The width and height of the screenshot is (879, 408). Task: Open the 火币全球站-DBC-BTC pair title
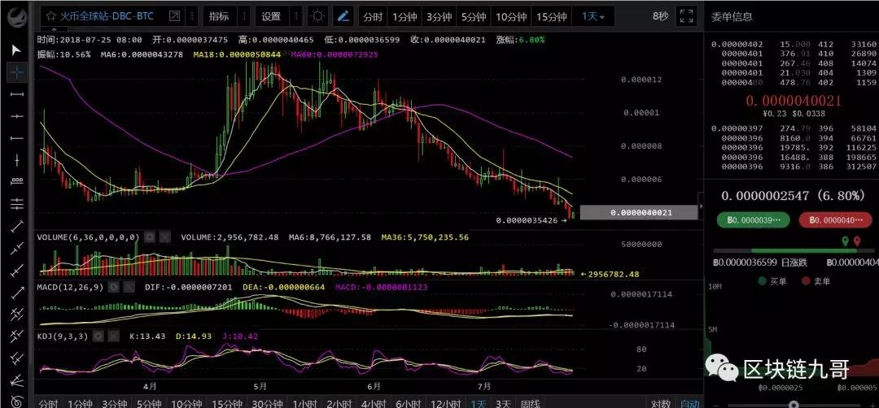pyautogui.click(x=107, y=16)
